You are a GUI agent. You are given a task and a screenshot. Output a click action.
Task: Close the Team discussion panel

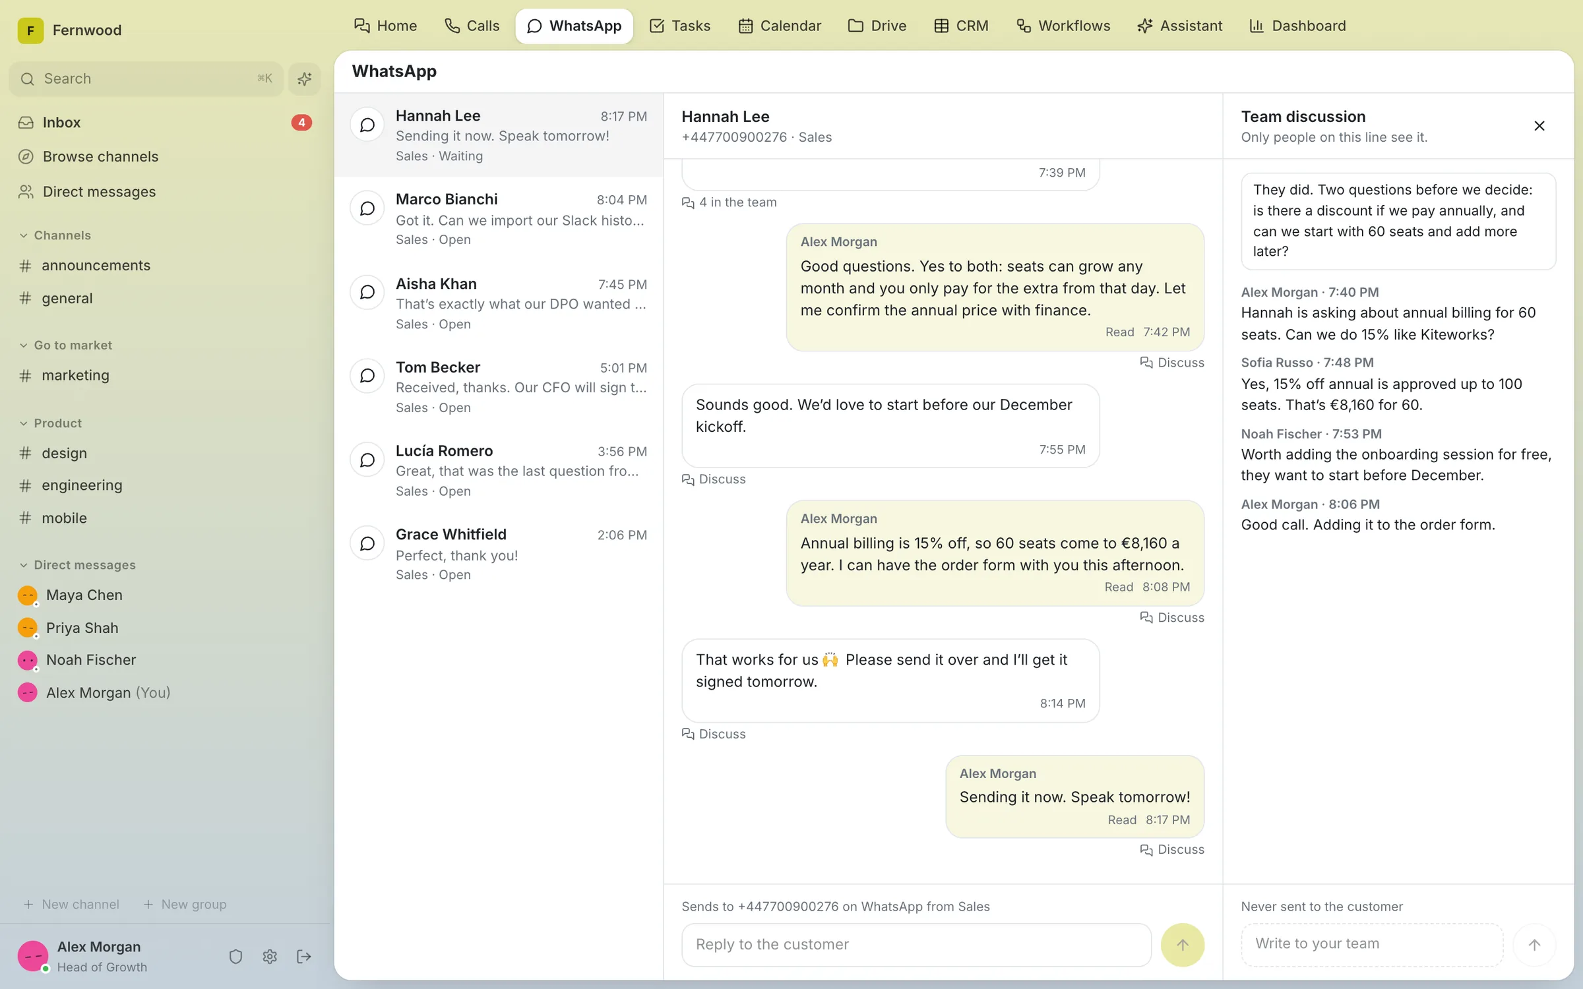(1539, 126)
